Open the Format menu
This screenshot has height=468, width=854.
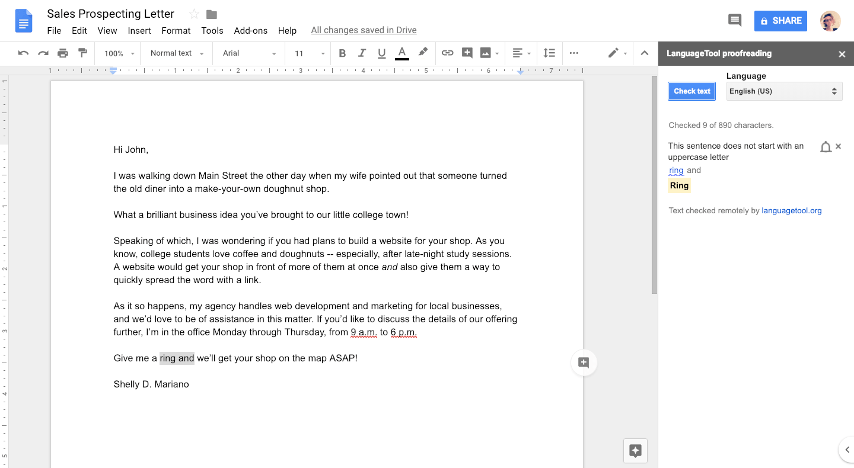pos(176,30)
